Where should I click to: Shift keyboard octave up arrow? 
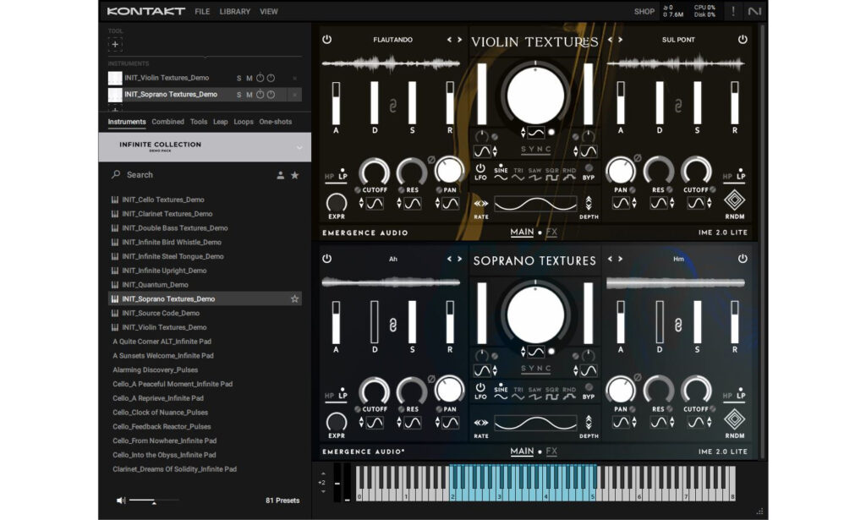pyautogui.click(x=323, y=473)
